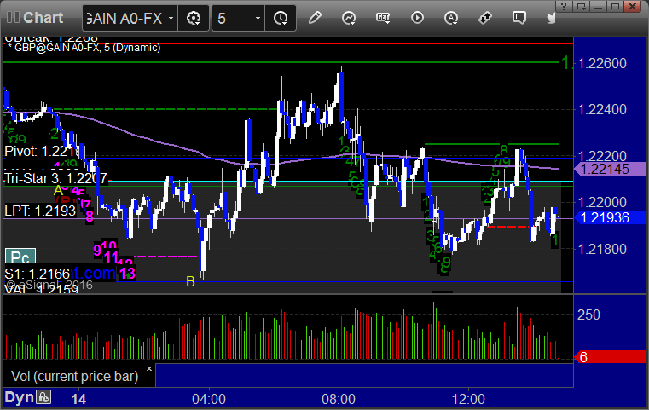Click the 04:00 time axis label
The width and height of the screenshot is (649, 410).
tap(209, 399)
